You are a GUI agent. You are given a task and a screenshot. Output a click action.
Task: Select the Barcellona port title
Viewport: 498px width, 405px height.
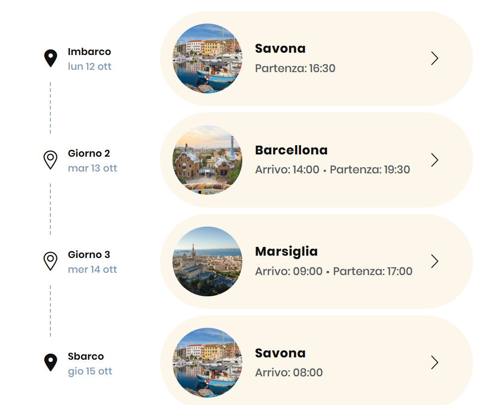(x=291, y=150)
